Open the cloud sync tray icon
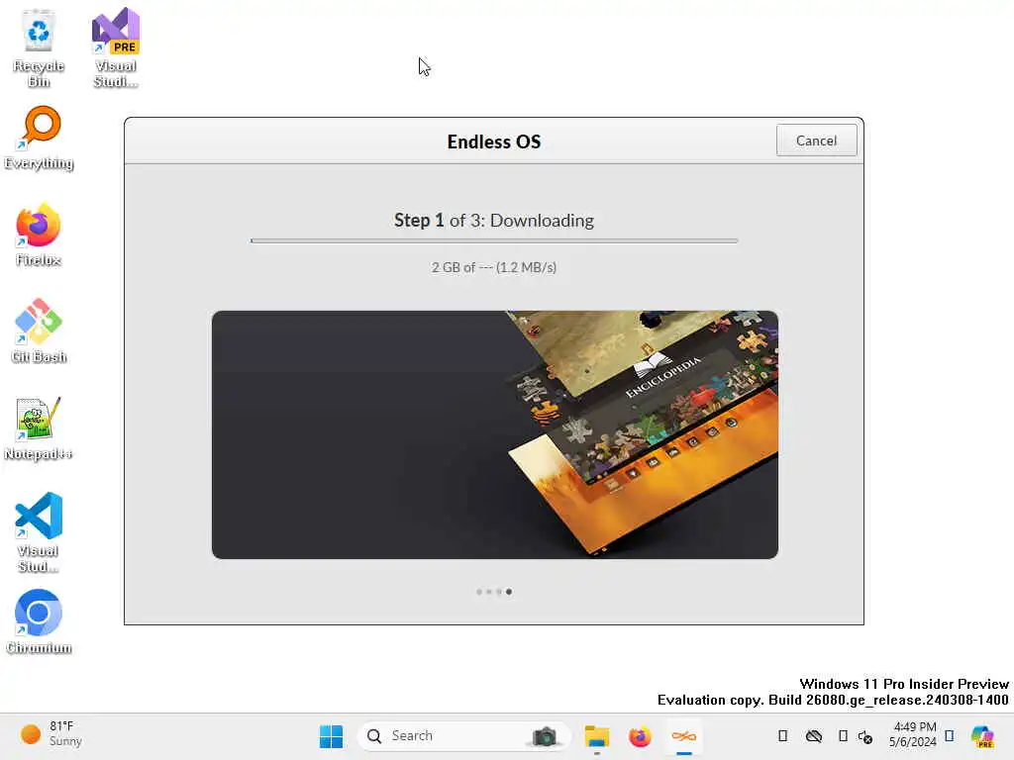Image resolution: width=1014 pixels, height=760 pixels. pyautogui.click(x=814, y=736)
